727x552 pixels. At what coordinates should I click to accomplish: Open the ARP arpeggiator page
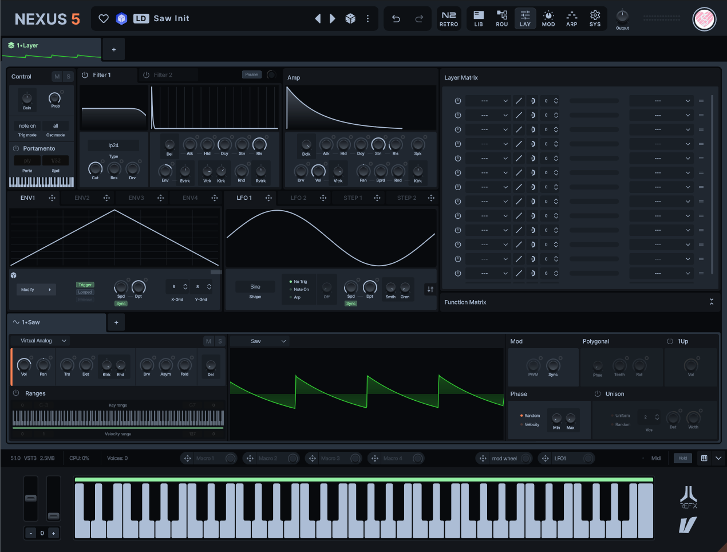click(x=571, y=18)
